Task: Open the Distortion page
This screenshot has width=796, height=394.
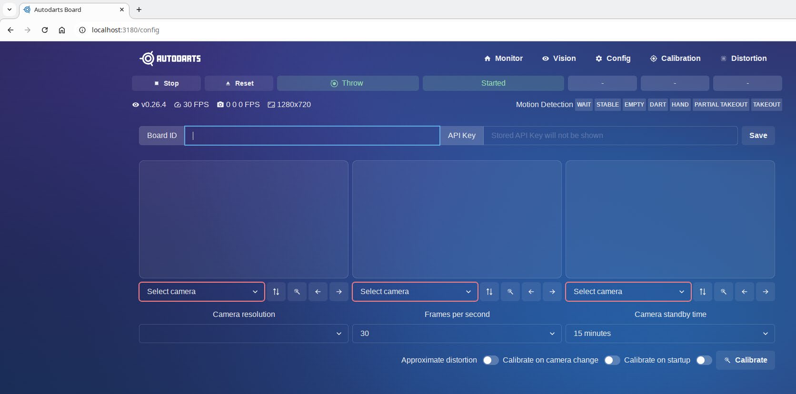Action: tap(743, 59)
